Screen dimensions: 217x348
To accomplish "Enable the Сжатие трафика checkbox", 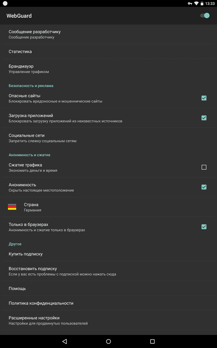I will [x=204, y=167].
